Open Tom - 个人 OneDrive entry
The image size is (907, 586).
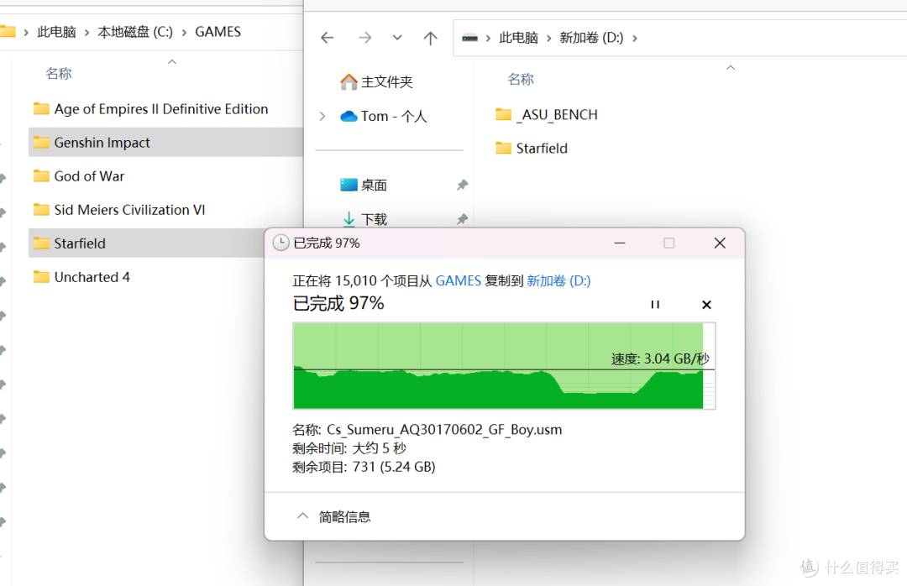[384, 116]
